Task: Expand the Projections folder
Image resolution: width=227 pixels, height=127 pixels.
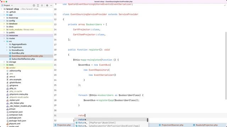Action: point(7,47)
